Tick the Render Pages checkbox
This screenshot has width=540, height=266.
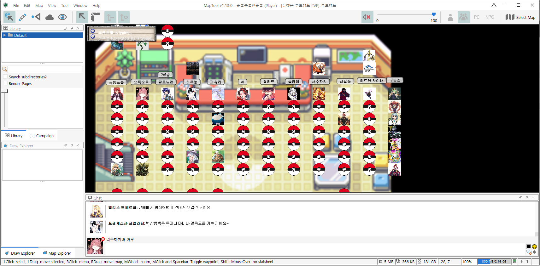pos(5,83)
